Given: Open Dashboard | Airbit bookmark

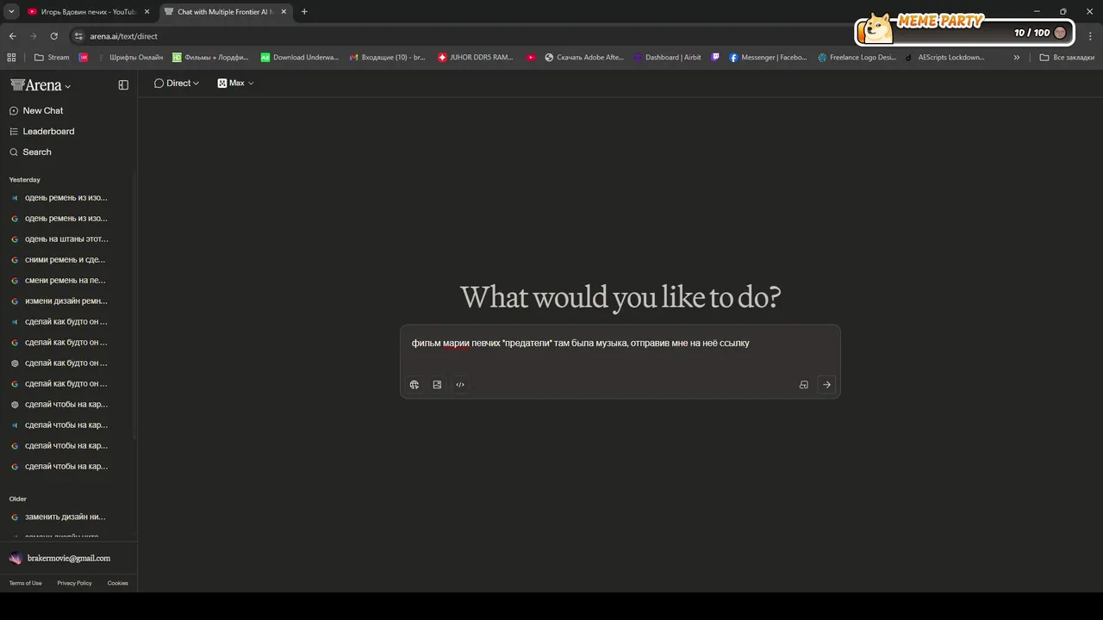Looking at the screenshot, I should coord(667,58).
